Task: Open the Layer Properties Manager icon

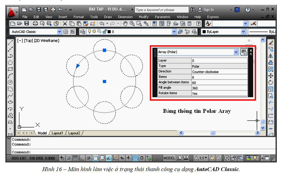Action: point(83,32)
